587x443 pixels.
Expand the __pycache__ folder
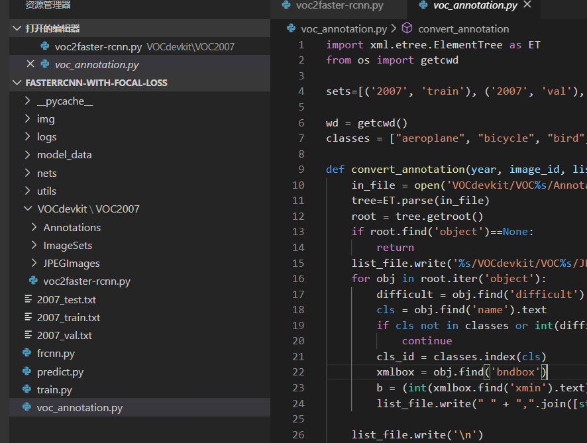click(27, 101)
